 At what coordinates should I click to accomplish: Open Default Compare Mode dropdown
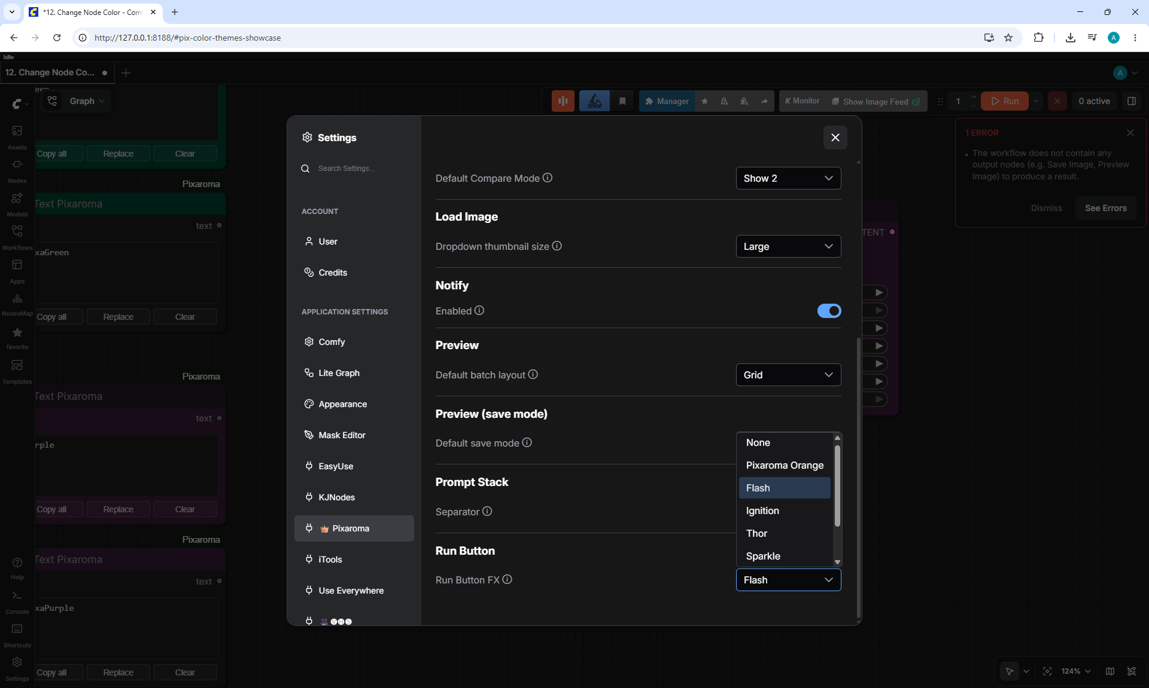(788, 178)
